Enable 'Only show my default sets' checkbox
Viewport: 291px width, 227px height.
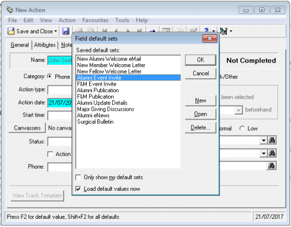(78, 177)
